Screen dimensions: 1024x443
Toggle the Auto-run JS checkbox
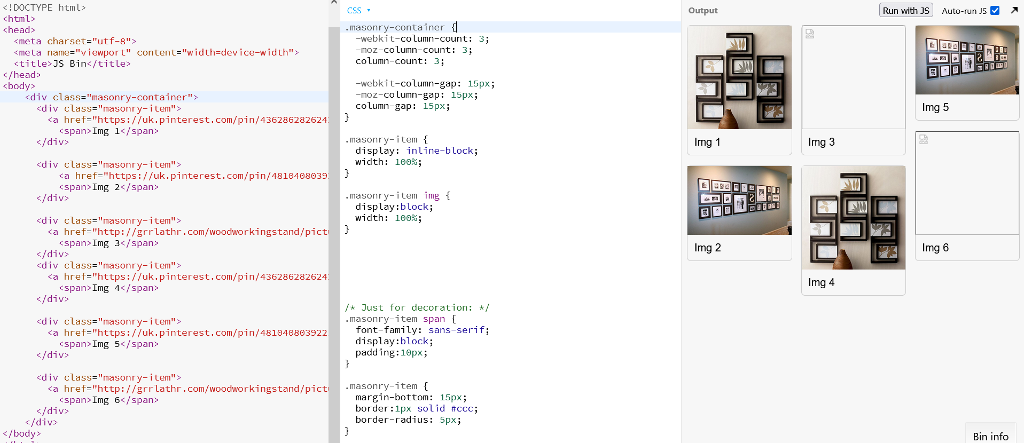[995, 10]
